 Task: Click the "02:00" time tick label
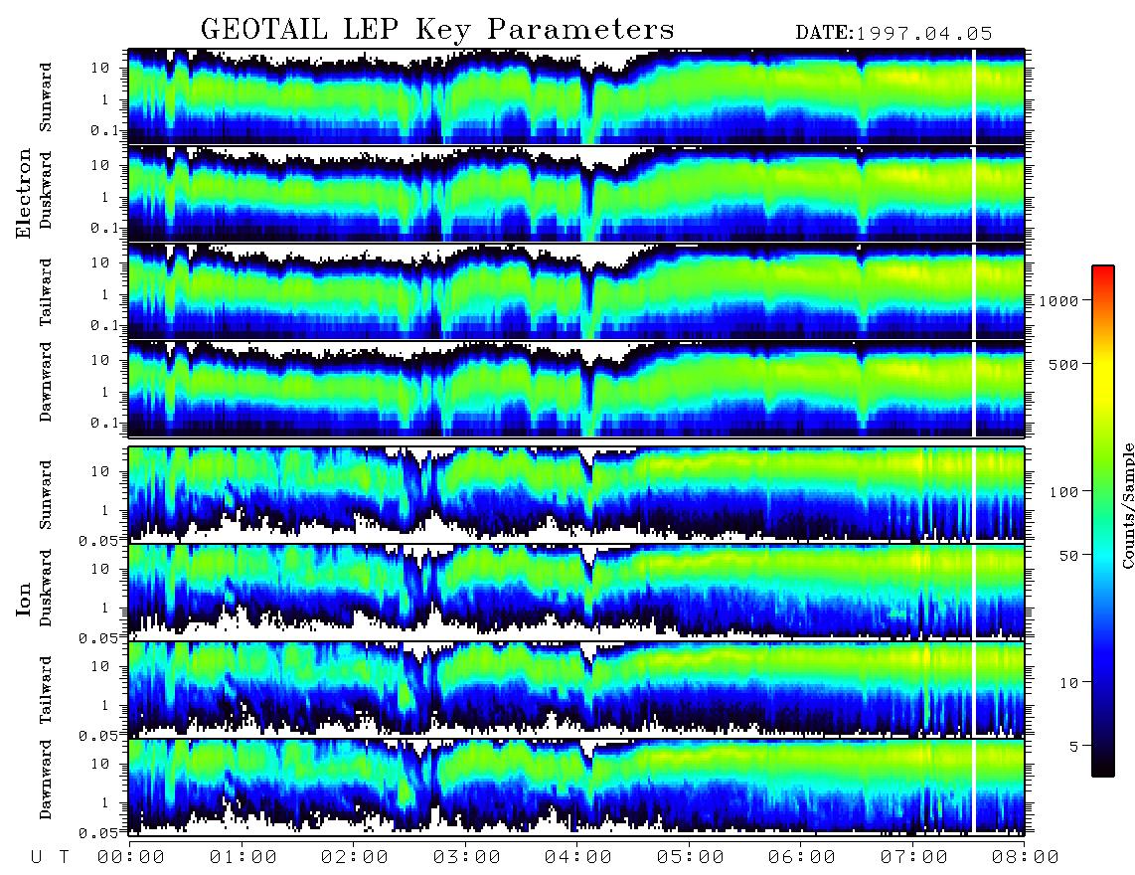click(x=355, y=858)
